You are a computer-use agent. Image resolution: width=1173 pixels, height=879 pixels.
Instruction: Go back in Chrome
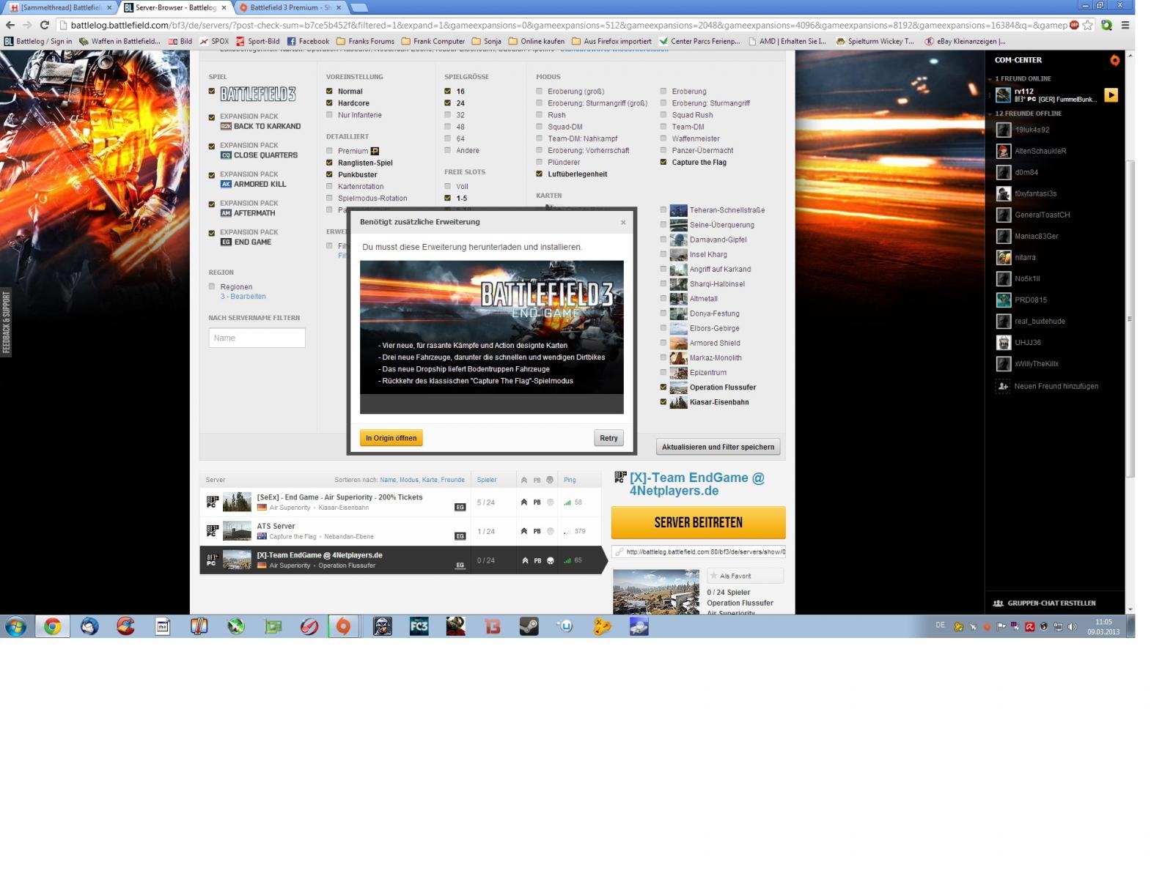(x=10, y=25)
